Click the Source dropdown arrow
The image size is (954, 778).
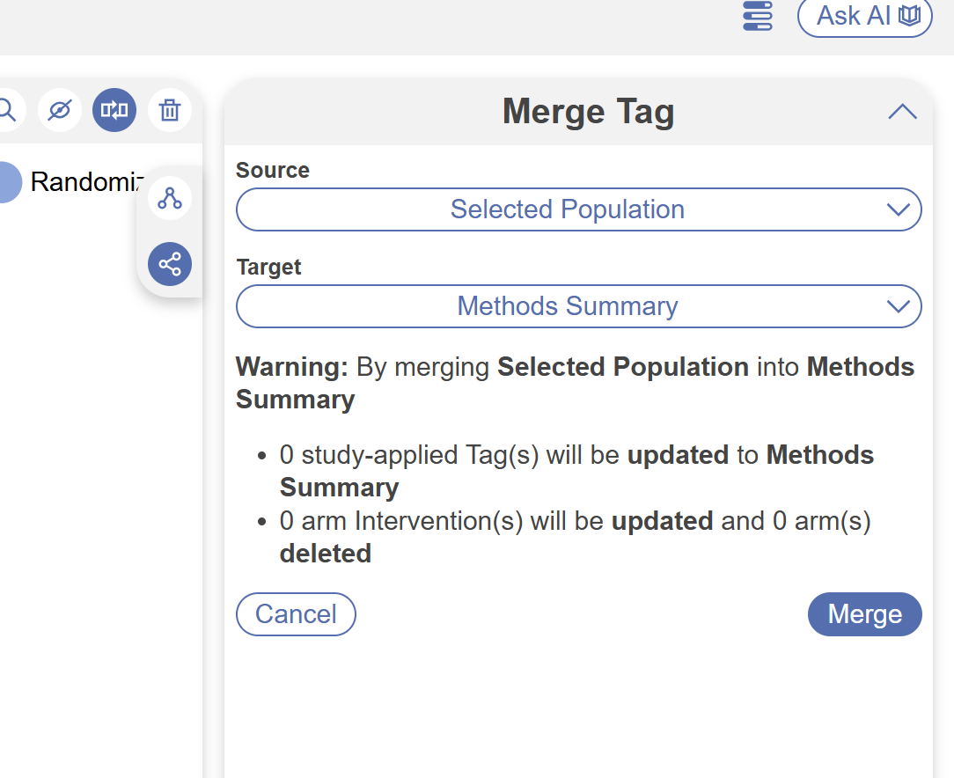coord(898,209)
